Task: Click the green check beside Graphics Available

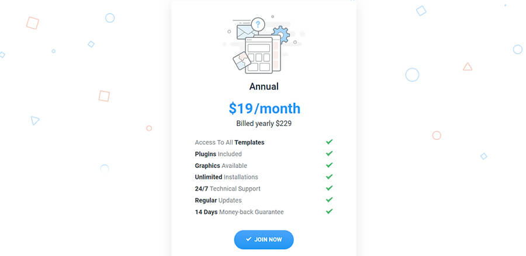Action: [x=329, y=165]
